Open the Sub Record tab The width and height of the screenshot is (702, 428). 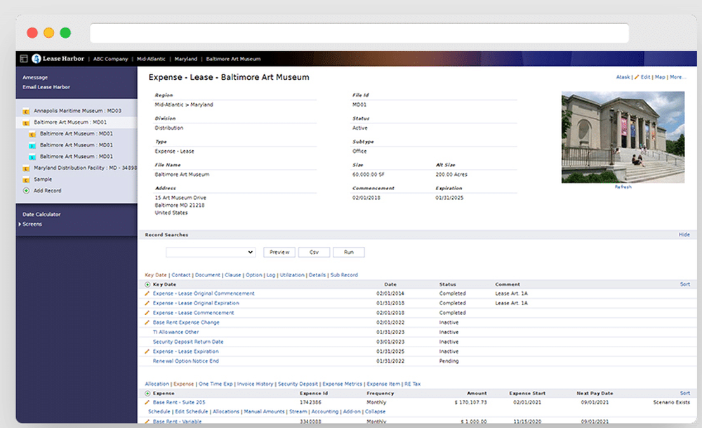[x=344, y=275]
